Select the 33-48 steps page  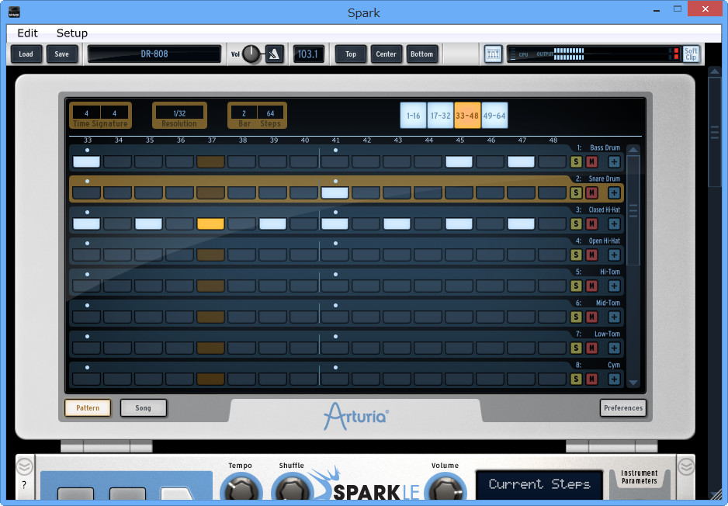(x=467, y=116)
